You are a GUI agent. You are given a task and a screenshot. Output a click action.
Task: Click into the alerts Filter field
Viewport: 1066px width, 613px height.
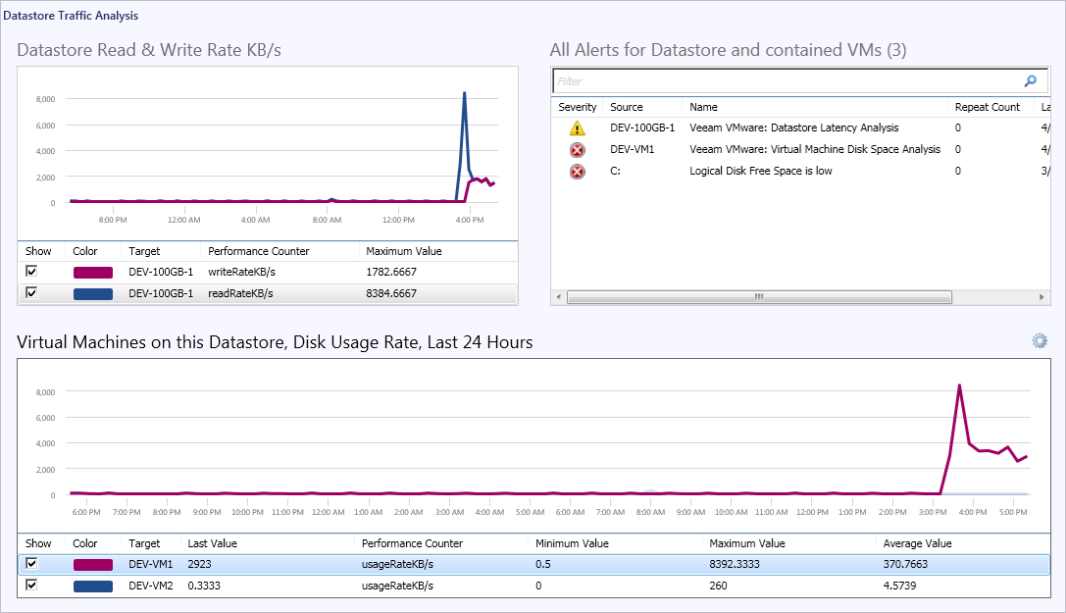click(x=785, y=81)
